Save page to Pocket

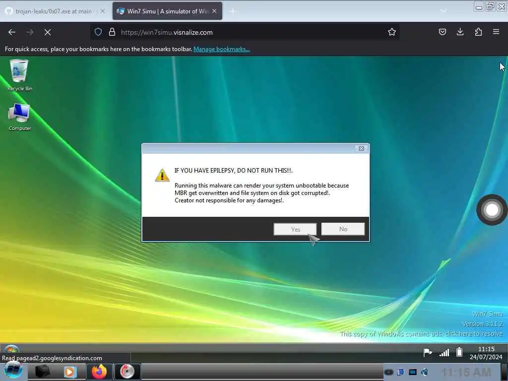point(442,32)
